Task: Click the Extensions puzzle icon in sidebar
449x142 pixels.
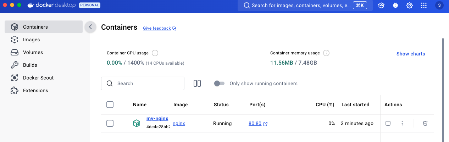Action: click(15, 90)
